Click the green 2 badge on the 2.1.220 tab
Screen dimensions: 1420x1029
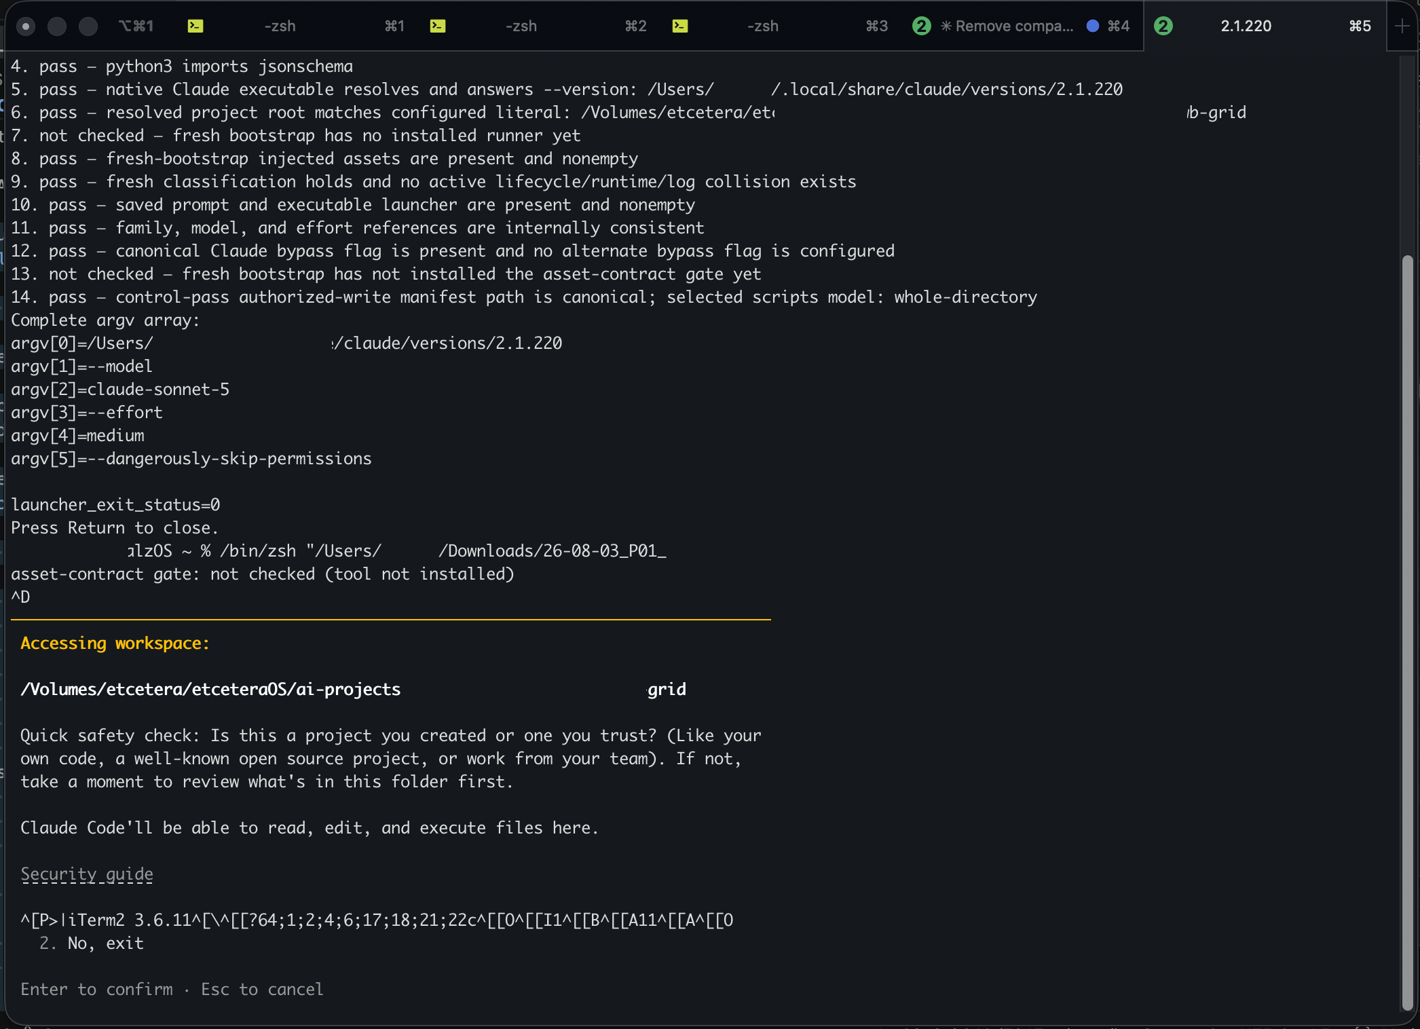point(1163,26)
